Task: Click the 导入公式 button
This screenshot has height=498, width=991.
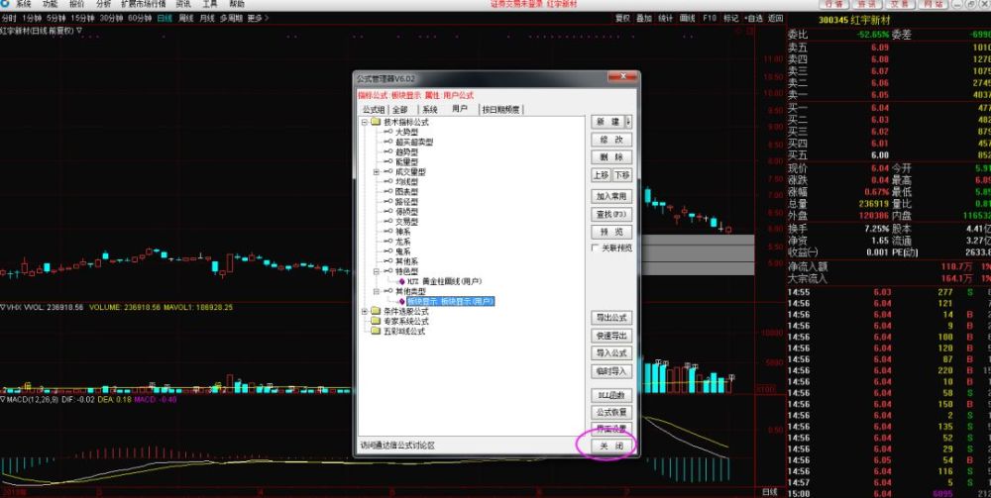Action: tap(611, 352)
